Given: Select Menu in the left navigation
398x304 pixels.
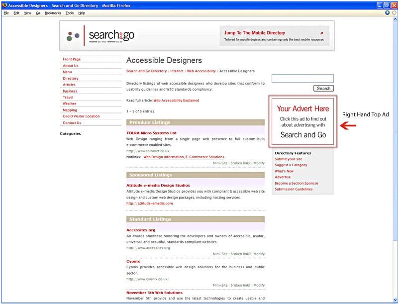Looking at the screenshot, I should pyautogui.click(x=67, y=72).
